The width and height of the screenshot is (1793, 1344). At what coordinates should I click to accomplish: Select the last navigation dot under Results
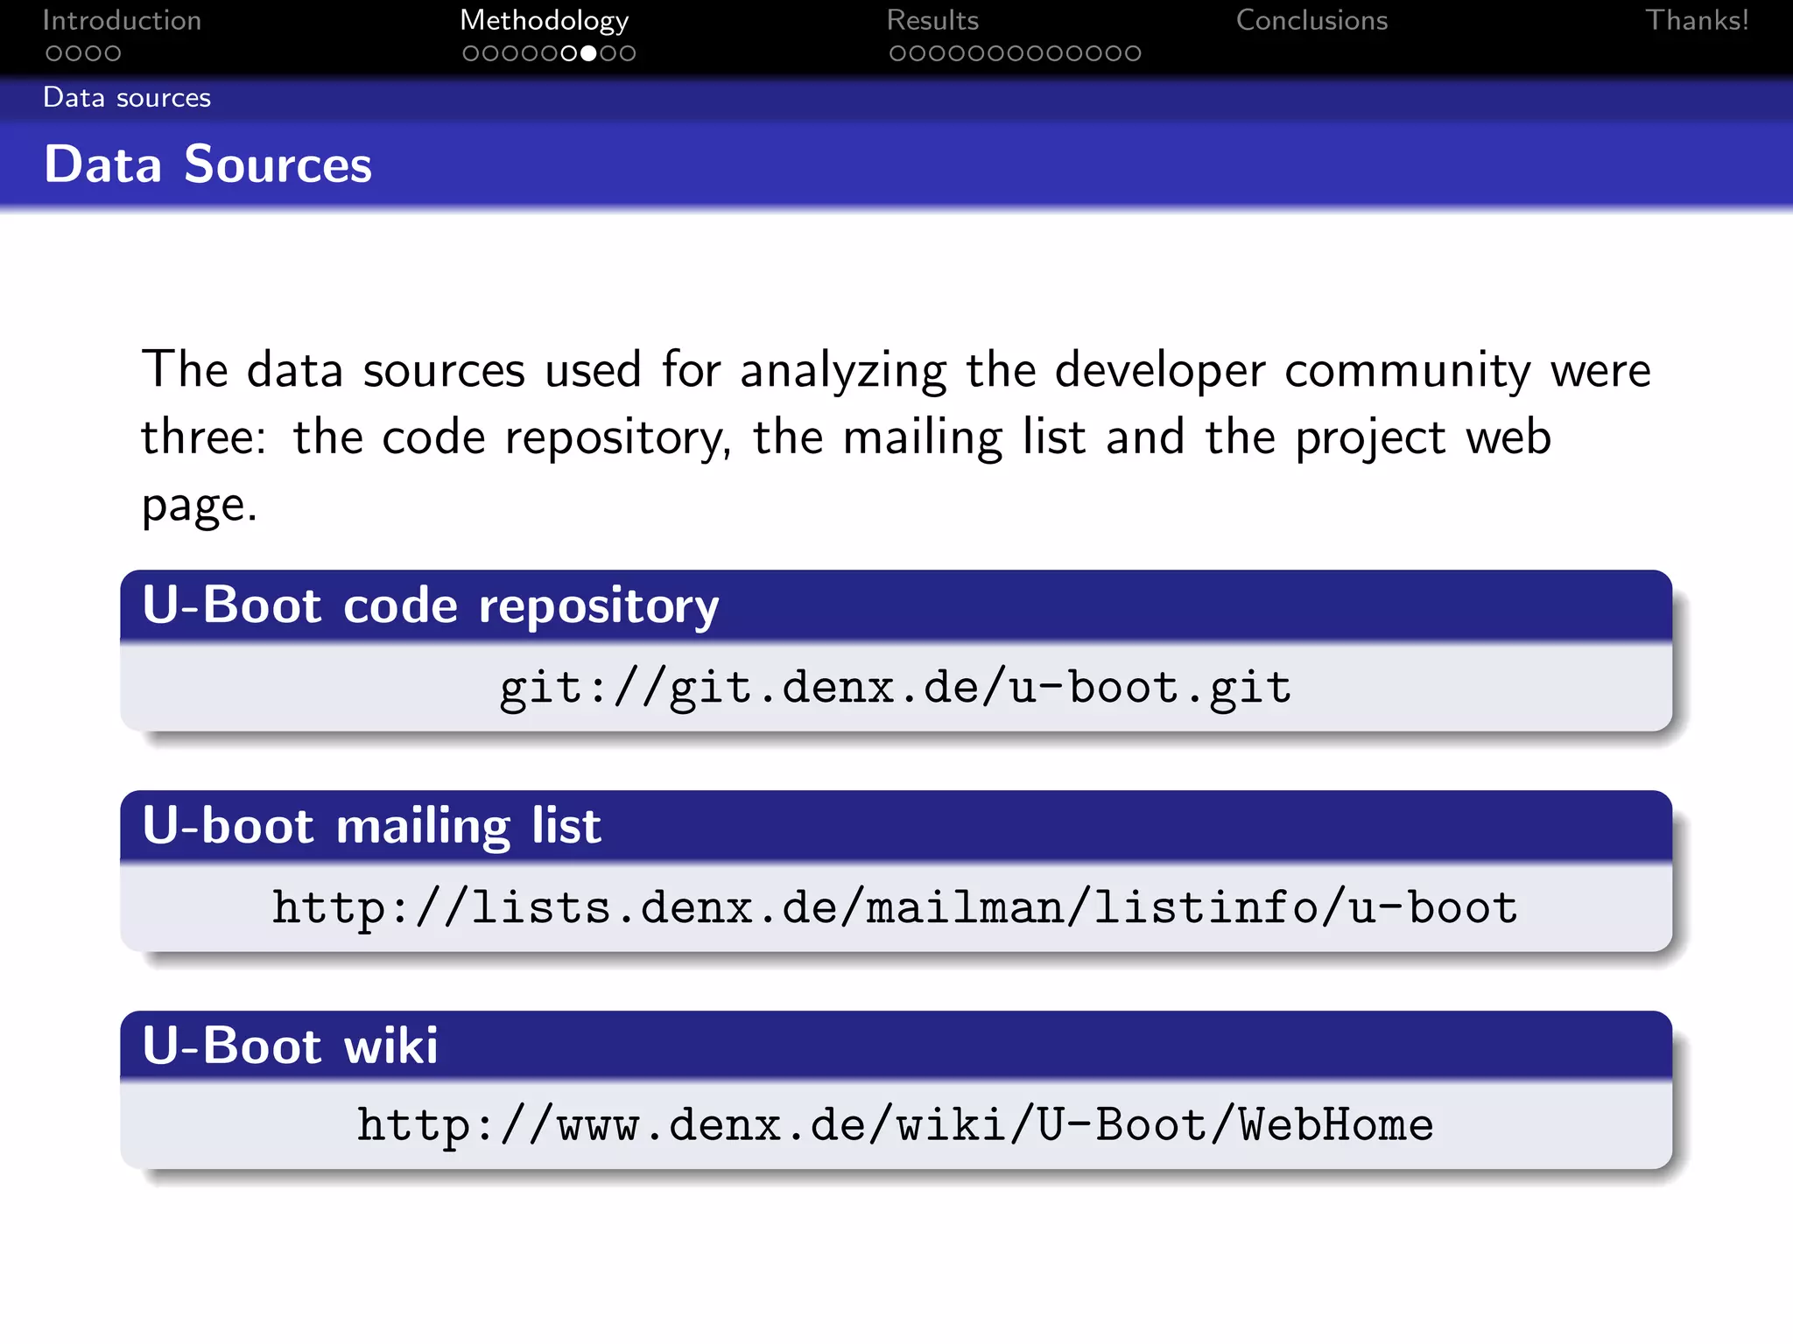1133,53
